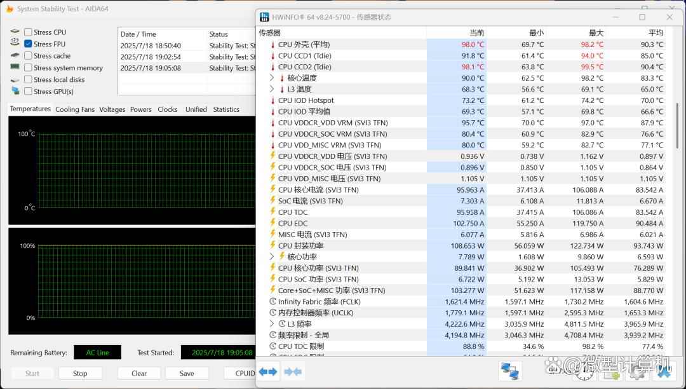Switch to the Powers tab
The height and width of the screenshot is (389, 686).
[141, 109]
